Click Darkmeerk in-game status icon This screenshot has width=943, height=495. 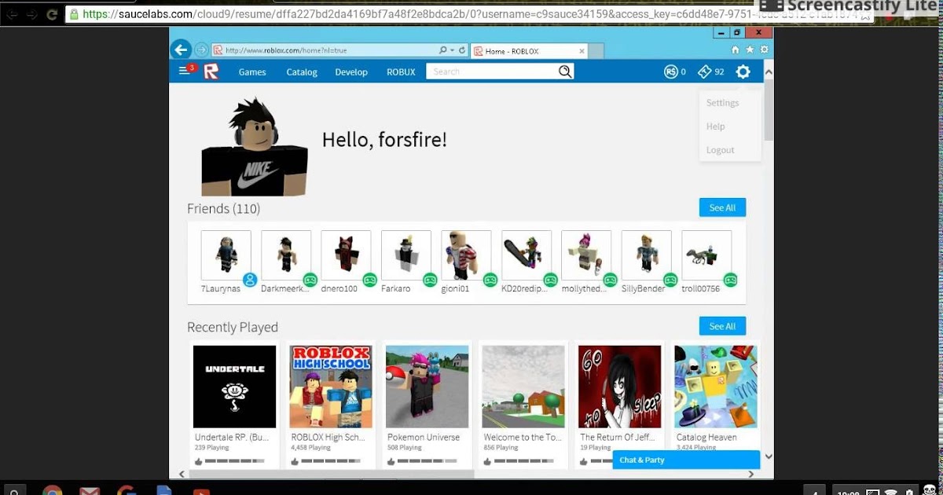coord(310,280)
